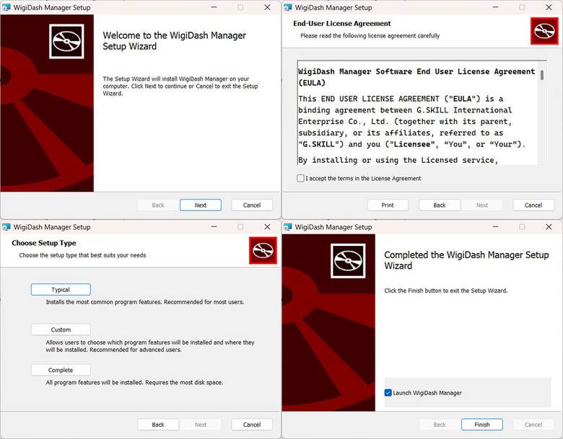Minimize the Completed wizard window
Viewport: 563px width, 439px height.
(495, 226)
